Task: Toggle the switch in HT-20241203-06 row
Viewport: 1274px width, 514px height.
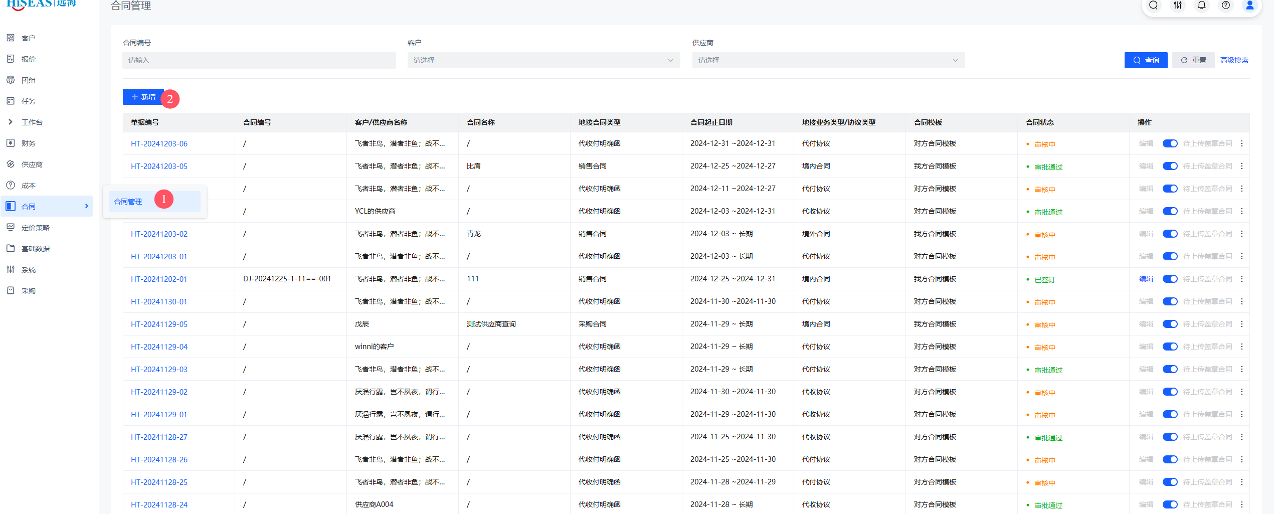Action: pyautogui.click(x=1170, y=143)
